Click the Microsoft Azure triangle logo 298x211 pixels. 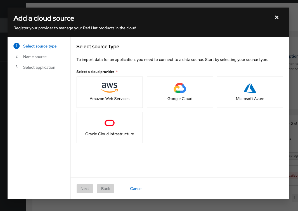pyautogui.click(x=250, y=88)
